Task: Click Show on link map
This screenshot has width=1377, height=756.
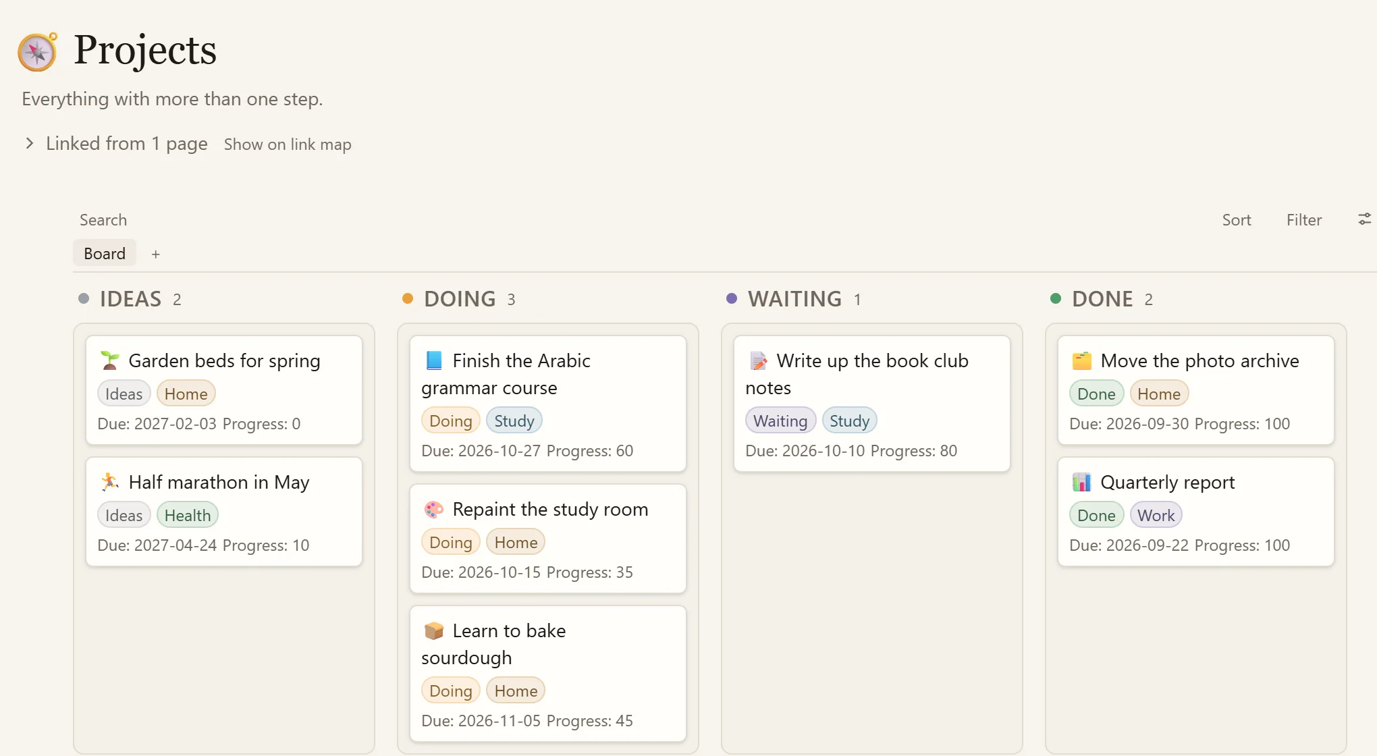Action: [288, 144]
